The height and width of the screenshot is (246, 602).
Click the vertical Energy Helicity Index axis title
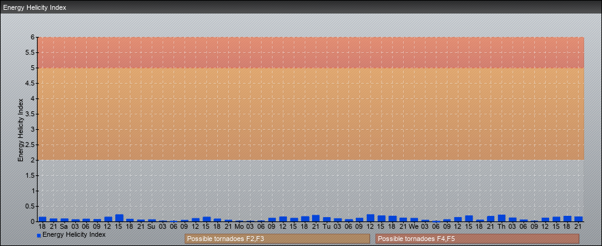click(21, 130)
